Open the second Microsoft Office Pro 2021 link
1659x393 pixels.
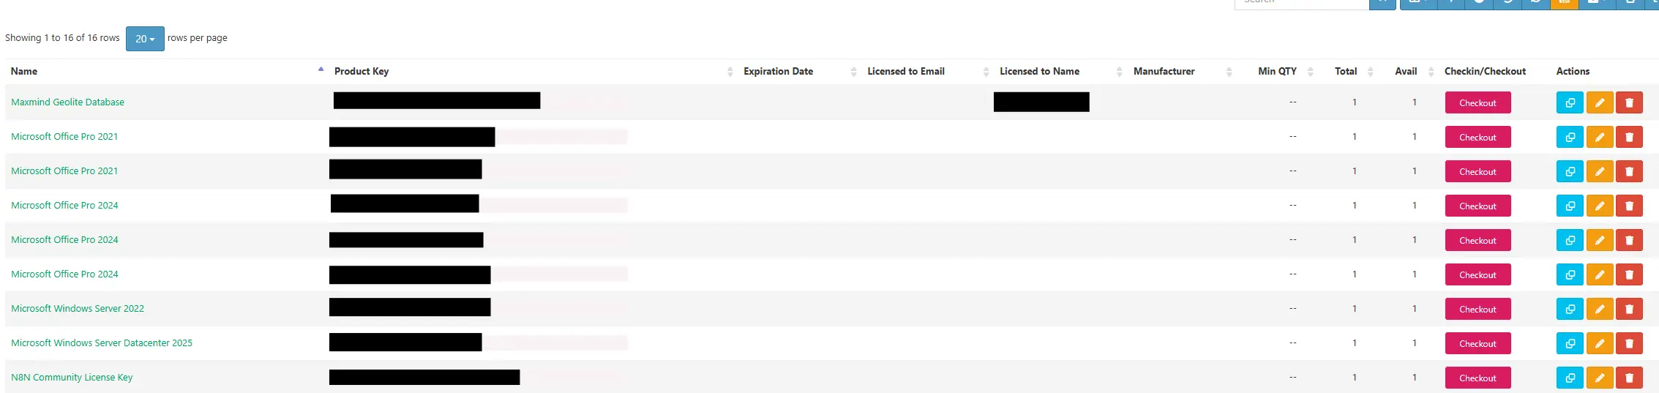coord(64,171)
